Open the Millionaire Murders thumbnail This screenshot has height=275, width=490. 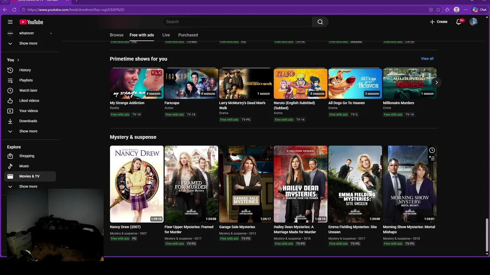click(x=410, y=84)
